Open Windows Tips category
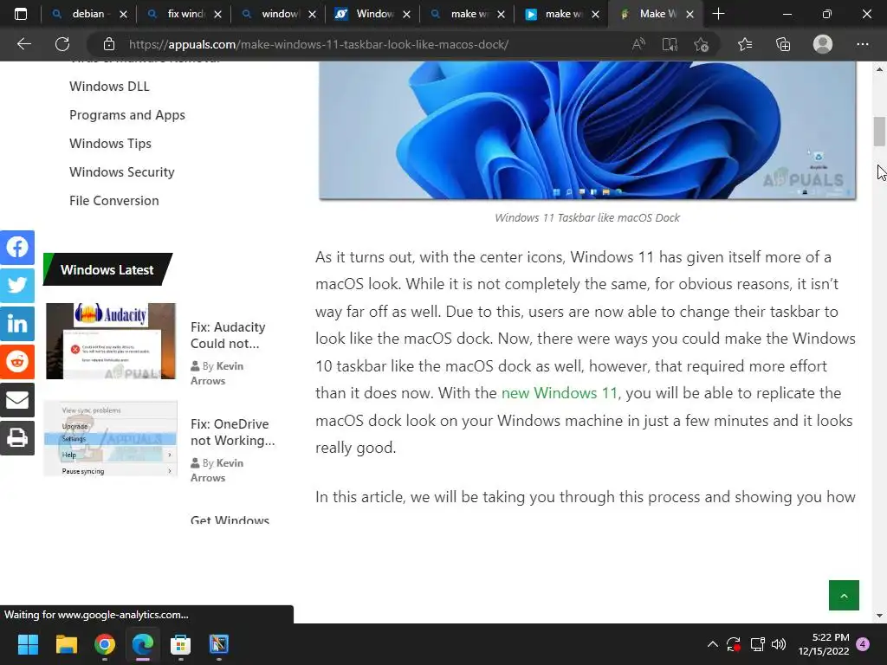This screenshot has height=665, width=887. pyautogui.click(x=110, y=144)
